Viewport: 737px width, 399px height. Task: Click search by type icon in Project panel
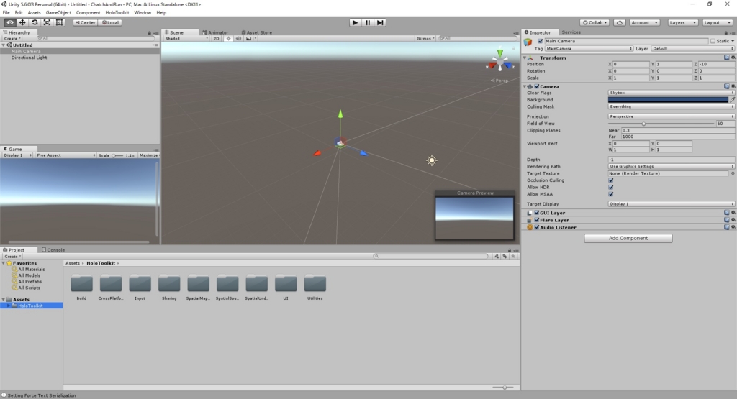(497, 257)
